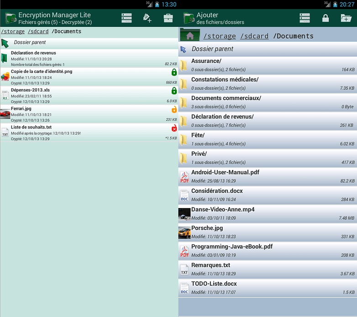This screenshot has width=357, height=317.
Task: Tap the 7.48 MB size of Danse-Video-Anne.mp4
Action: (346, 218)
